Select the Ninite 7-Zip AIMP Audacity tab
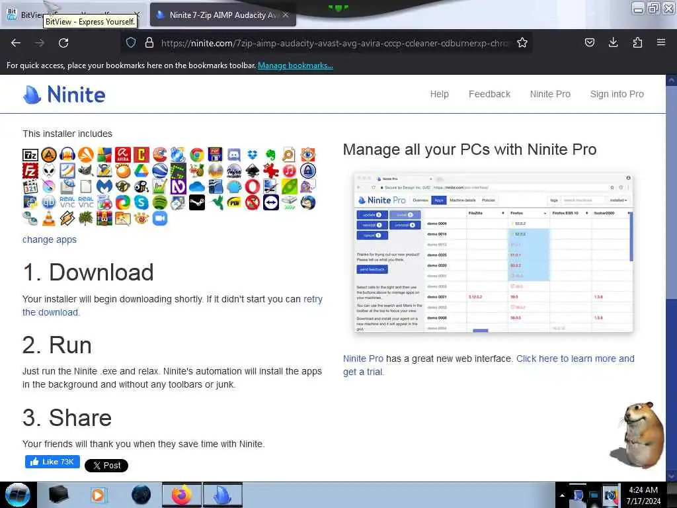The height and width of the screenshot is (508, 677). (223, 15)
